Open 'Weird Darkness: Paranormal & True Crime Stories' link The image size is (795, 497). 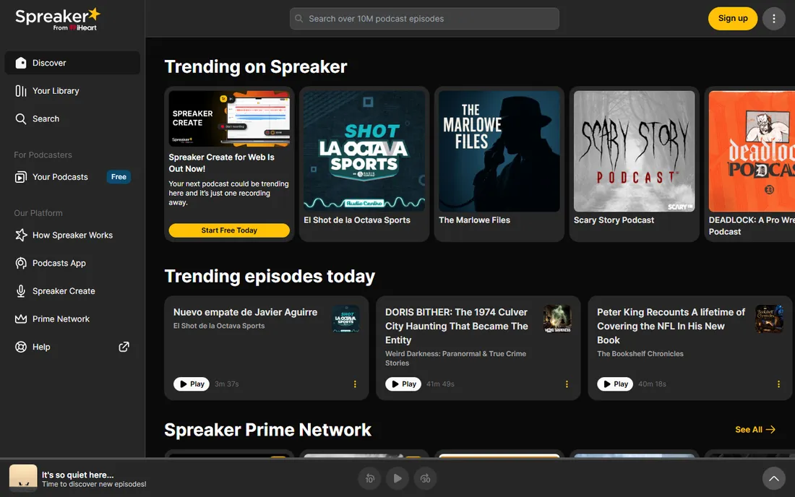[455, 358]
